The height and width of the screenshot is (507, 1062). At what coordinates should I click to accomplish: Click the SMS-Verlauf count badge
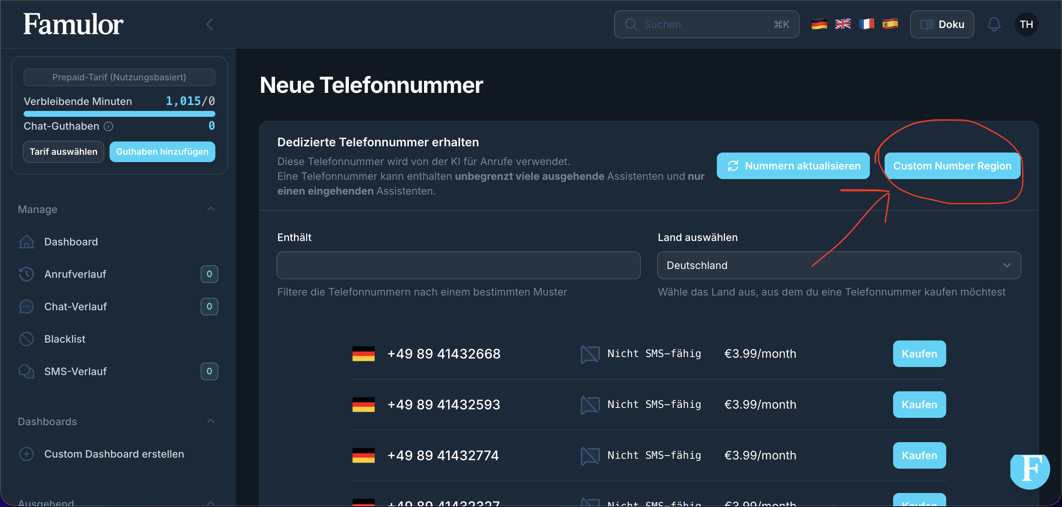(209, 371)
